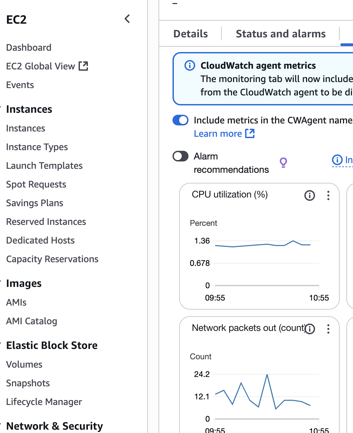Open Capacity Reservations page

click(52, 259)
